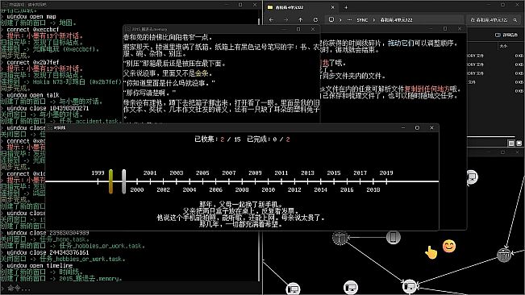Maximize the map window under file explorer
525x295 pixels.
tap(502, 152)
